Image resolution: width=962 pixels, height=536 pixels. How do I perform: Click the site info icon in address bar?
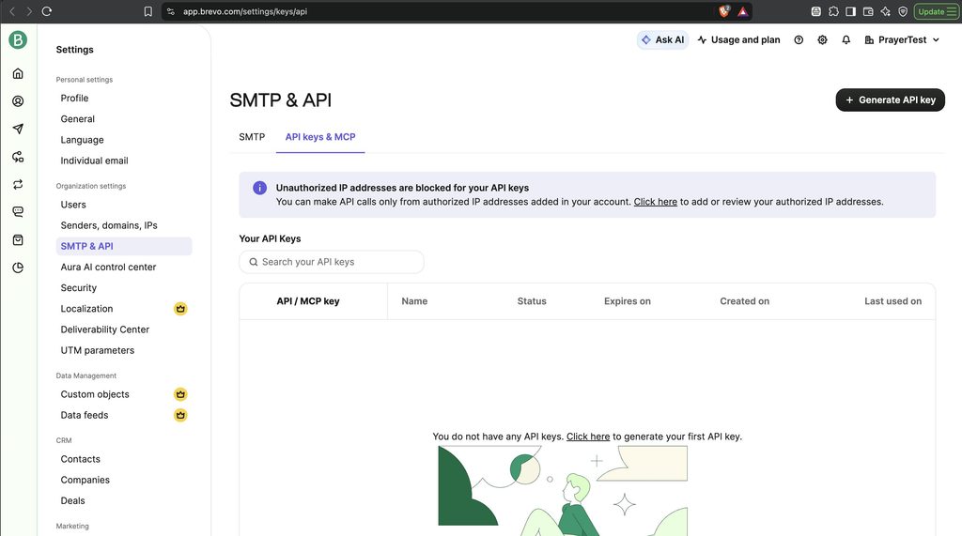tap(171, 11)
